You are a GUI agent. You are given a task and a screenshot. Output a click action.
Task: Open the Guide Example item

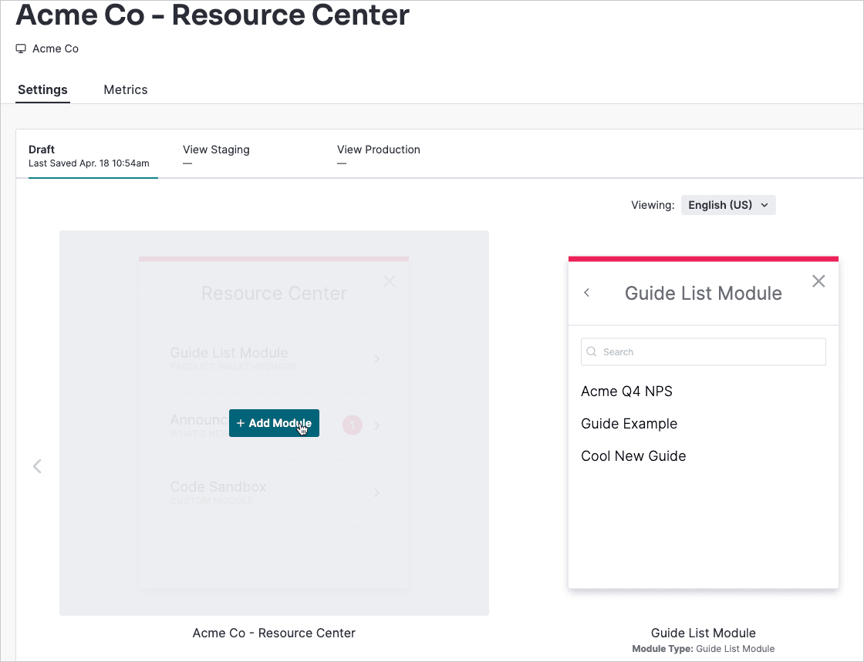(x=629, y=424)
